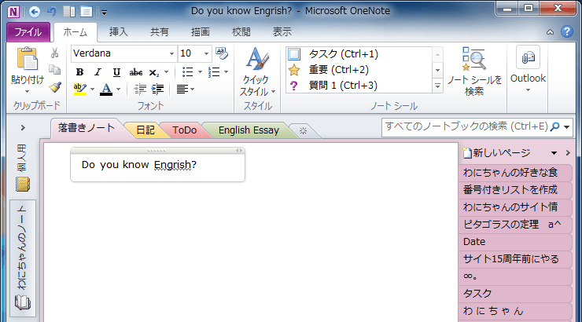582x322 pixels.
Task: Paste with the 貼り付け clipboard icon
Action: [27, 59]
